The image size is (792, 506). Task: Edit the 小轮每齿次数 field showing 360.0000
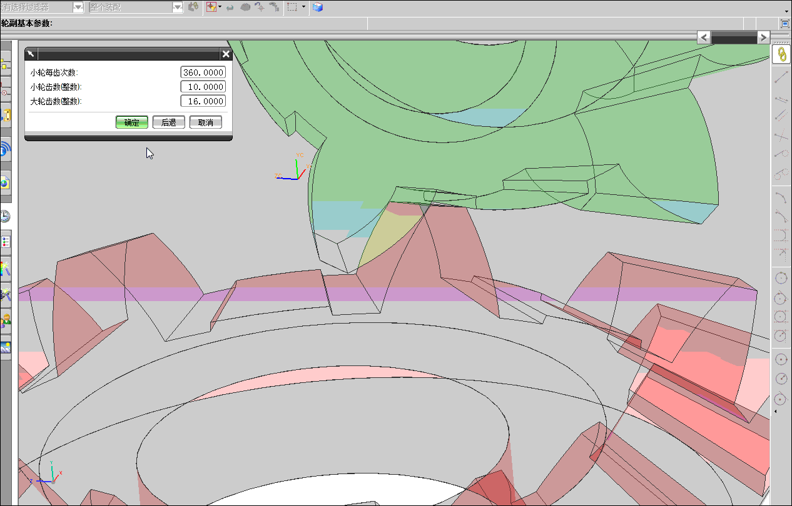point(203,72)
